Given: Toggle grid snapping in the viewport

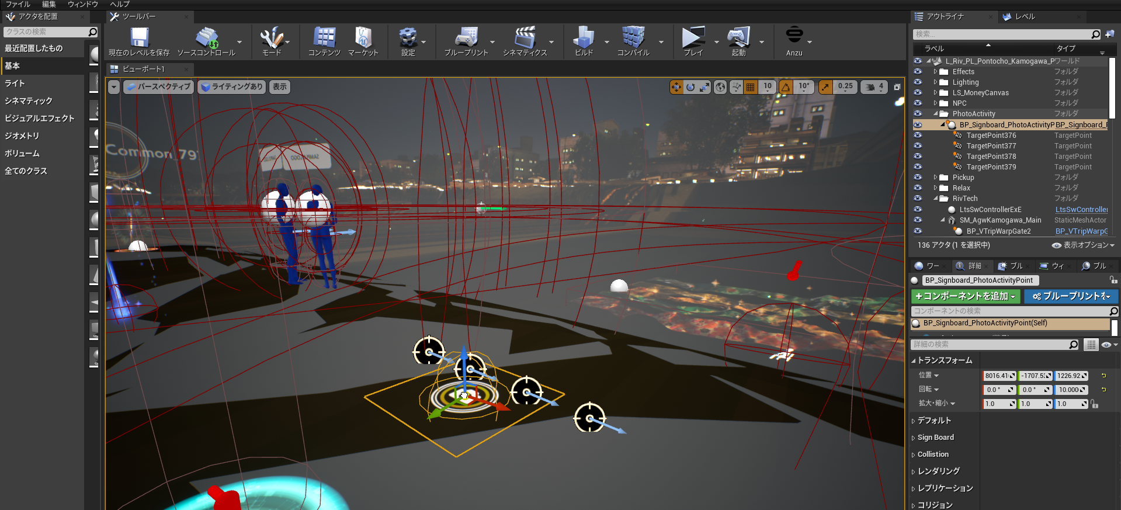Looking at the screenshot, I should coord(751,87).
